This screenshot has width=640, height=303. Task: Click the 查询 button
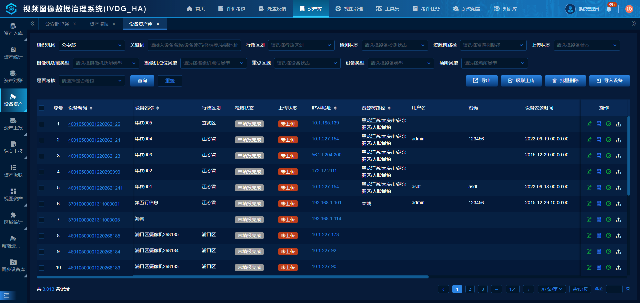pos(142,81)
